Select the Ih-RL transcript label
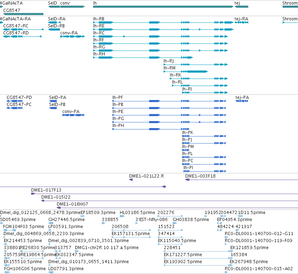This screenshot has height=274, width=298. [x=177, y=82]
